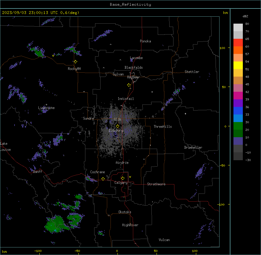Click the Olds label
261x255 pixels.
coord(117,119)
